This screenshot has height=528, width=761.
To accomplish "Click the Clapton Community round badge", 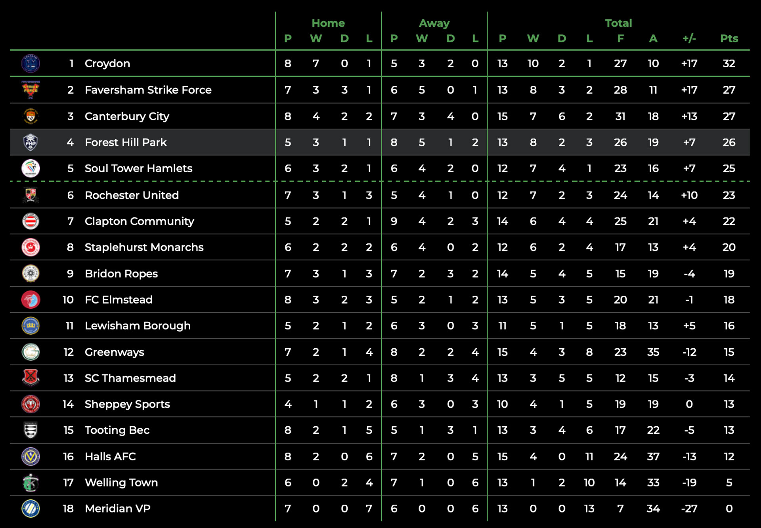I will (x=31, y=221).
